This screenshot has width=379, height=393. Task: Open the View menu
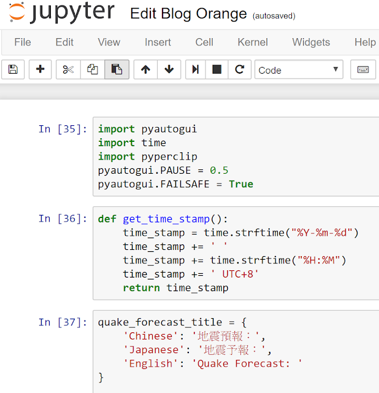click(109, 42)
